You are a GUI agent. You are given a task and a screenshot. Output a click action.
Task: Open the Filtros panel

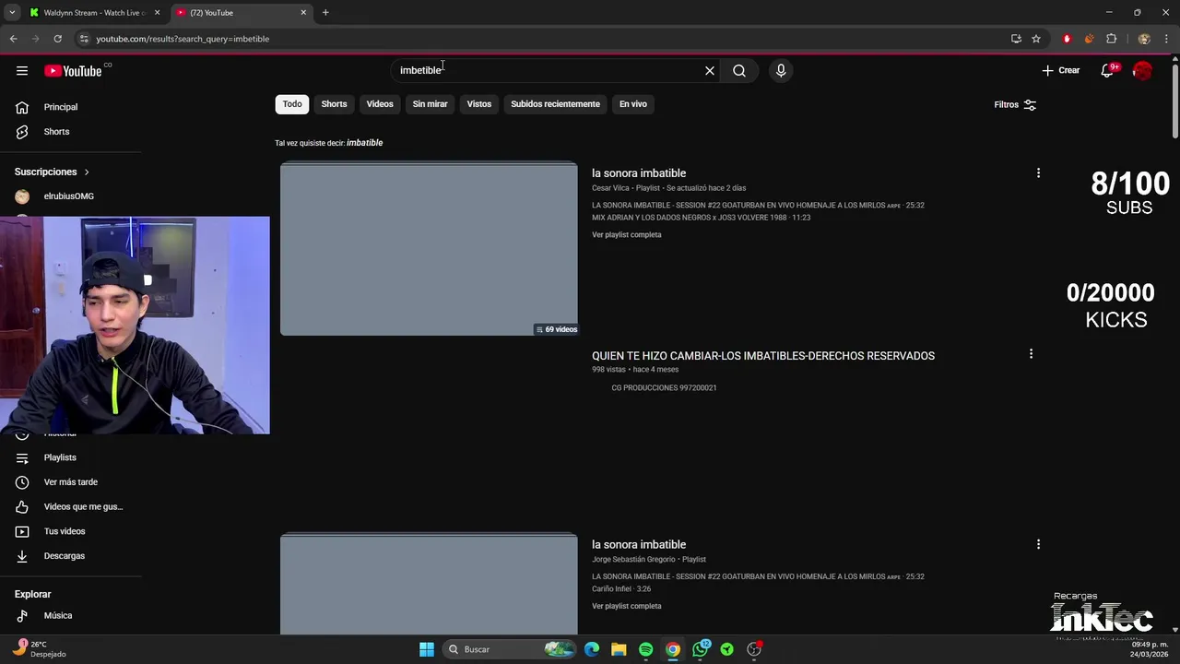coord(1015,105)
